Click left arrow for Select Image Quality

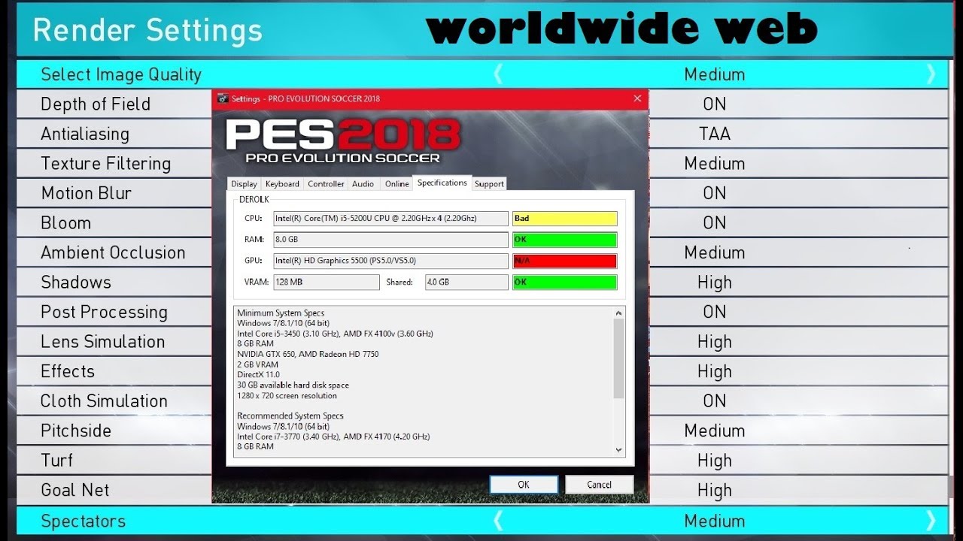(498, 74)
